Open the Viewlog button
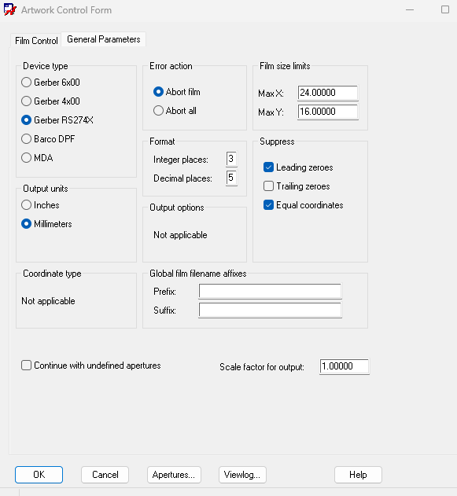The width and height of the screenshot is (457, 496). tap(242, 475)
